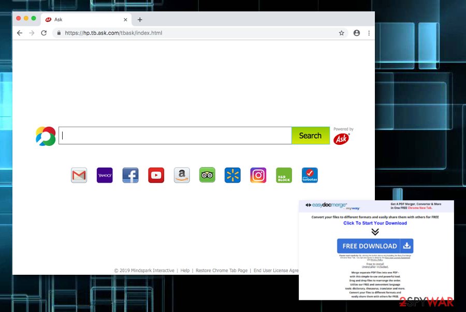
Task: Click the green Search button
Action: pyautogui.click(x=311, y=136)
